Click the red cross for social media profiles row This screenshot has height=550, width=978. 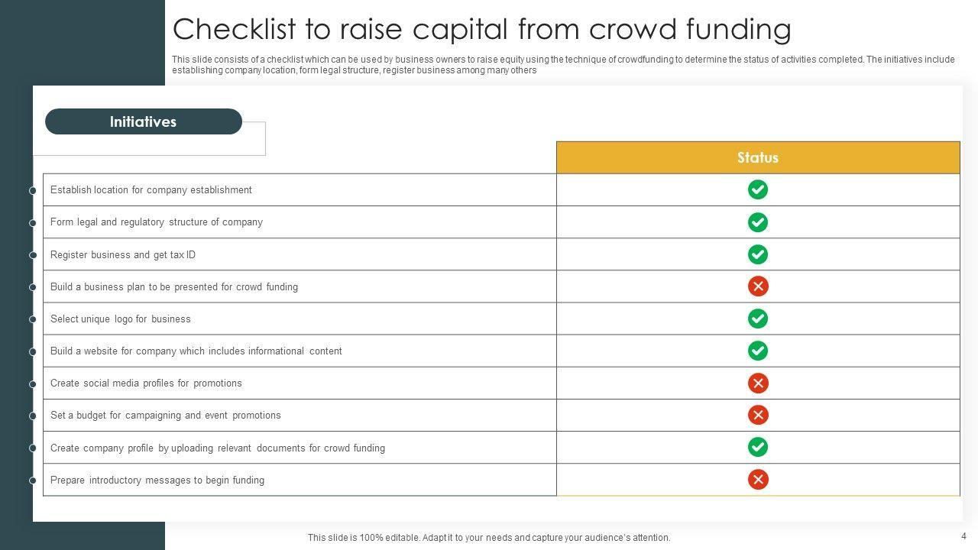coord(757,383)
